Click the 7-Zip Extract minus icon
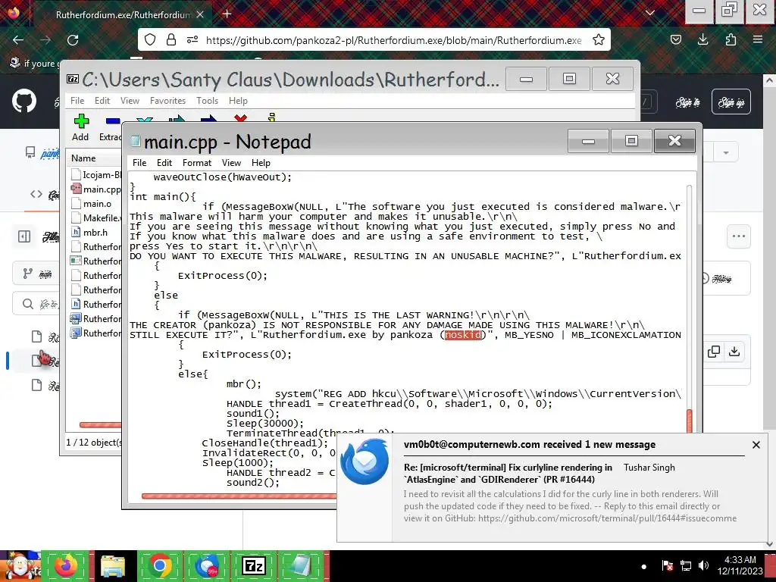This screenshot has height=582, width=776. pyautogui.click(x=114, y=120)
